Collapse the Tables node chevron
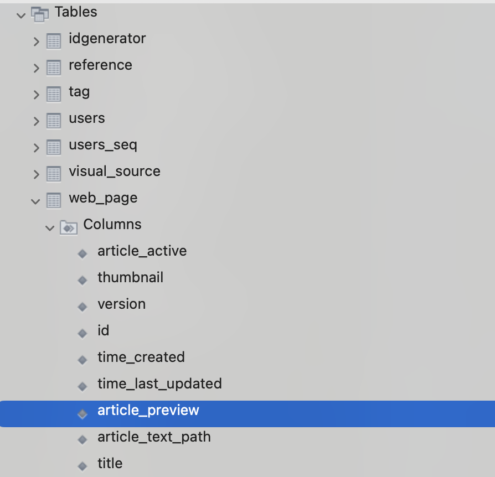This screenshot has height=477, width=495. click(21, 15)
